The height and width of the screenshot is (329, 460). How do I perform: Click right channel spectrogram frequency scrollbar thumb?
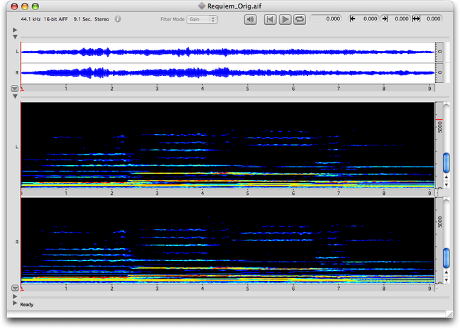click(447, 257)
